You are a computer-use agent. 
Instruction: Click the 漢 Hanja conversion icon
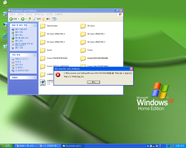pyautogui.click(x=151, y=146)
